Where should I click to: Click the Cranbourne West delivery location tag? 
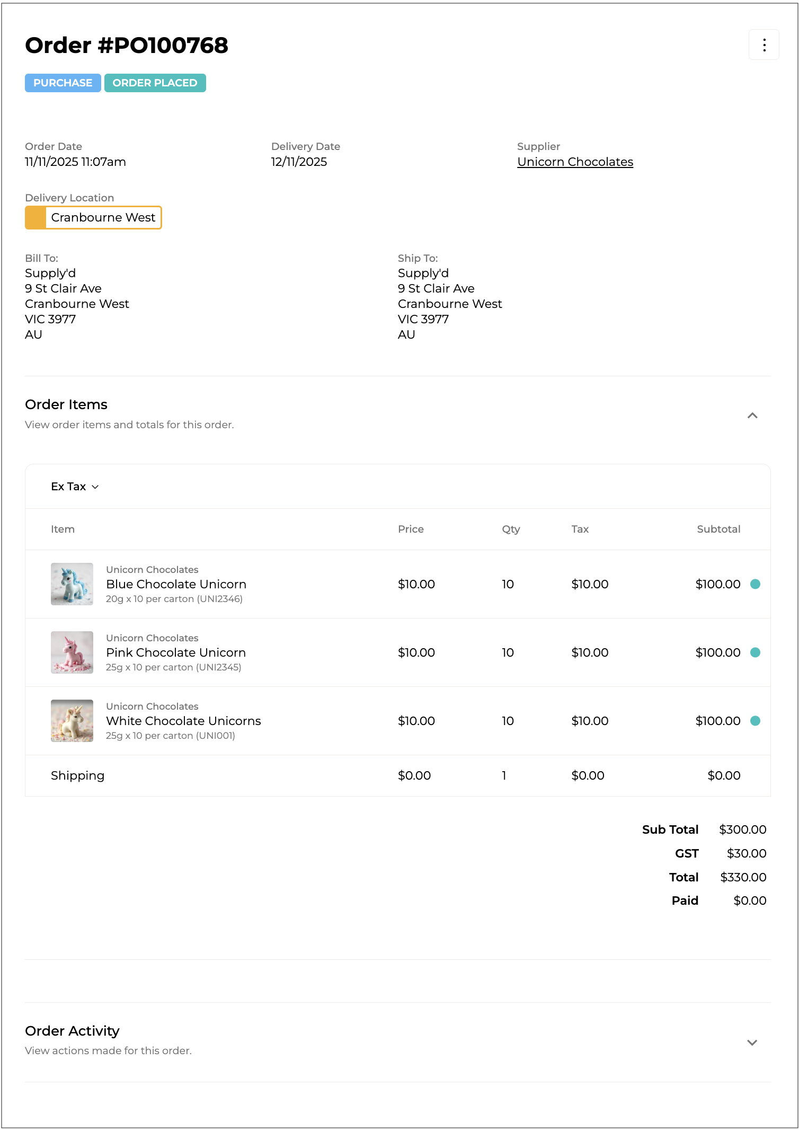tap(103, 218)
